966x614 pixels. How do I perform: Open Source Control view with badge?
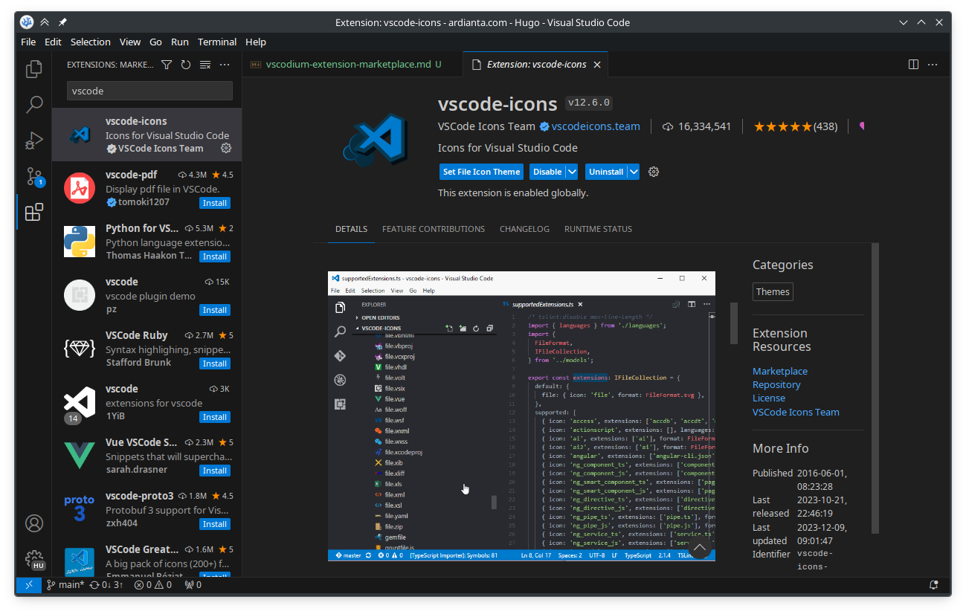34,177
